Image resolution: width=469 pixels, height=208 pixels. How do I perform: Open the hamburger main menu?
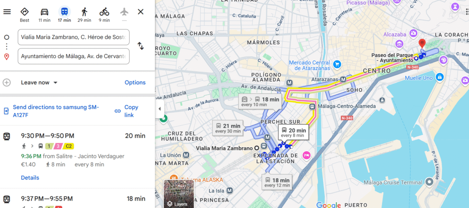7,12
